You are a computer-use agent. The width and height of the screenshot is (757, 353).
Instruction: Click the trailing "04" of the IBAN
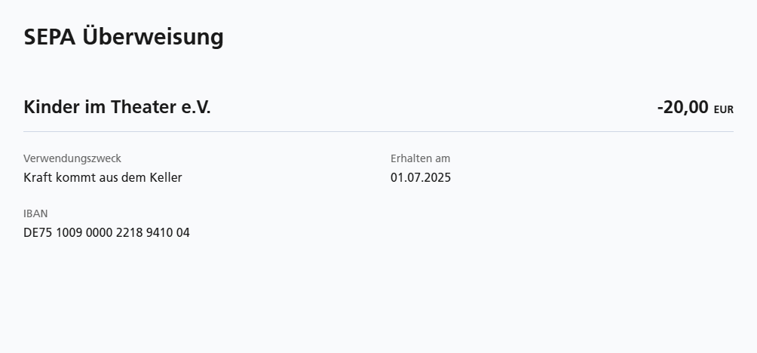pyautogui.click(x=183, y=233)
